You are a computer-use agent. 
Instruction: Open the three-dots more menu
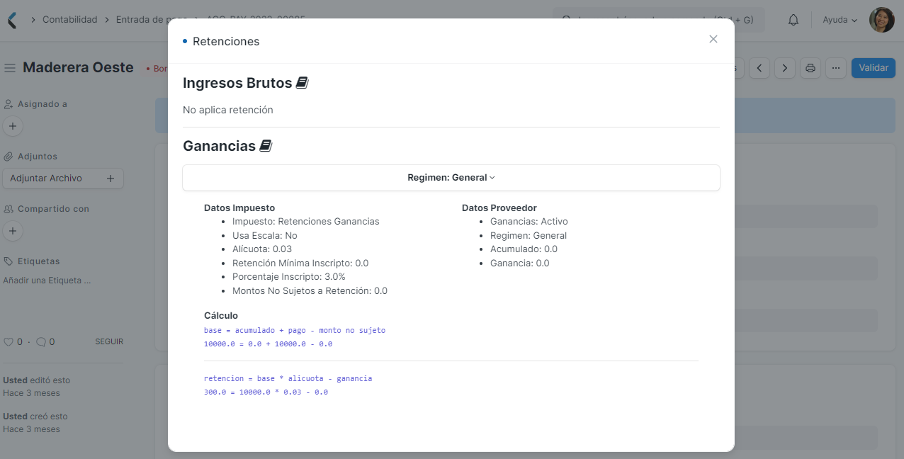836,68
